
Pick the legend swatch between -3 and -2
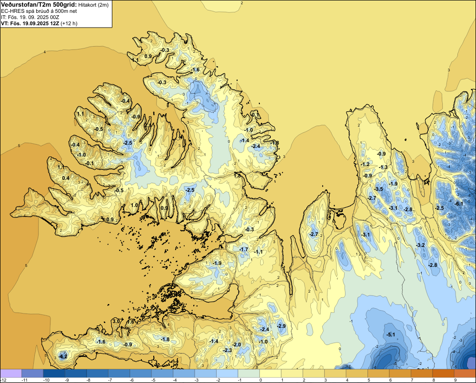pyautogui.click(x=206, y=373)
